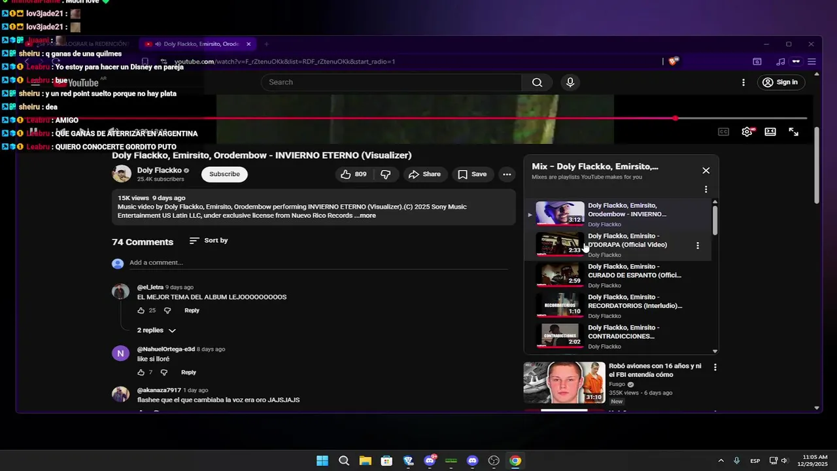Like @NahuelOrtega-e3d's comment
837x471 pixels.
(x=141, y=372)
